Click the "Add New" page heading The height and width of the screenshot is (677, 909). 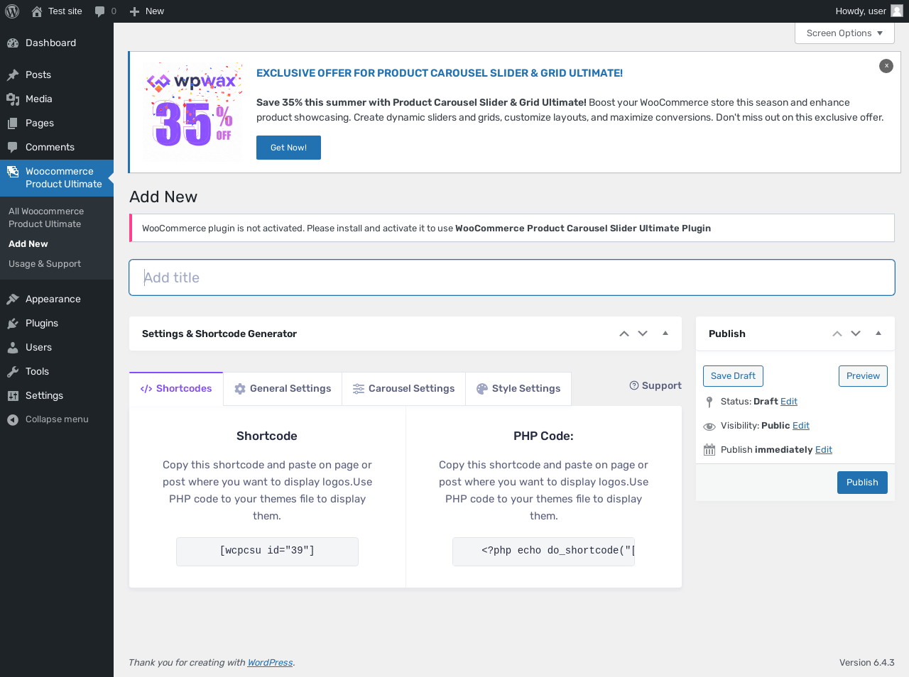163,197
